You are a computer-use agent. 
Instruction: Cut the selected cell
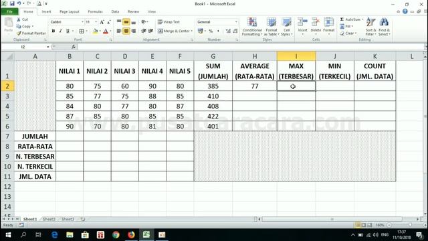coord(22,19)
